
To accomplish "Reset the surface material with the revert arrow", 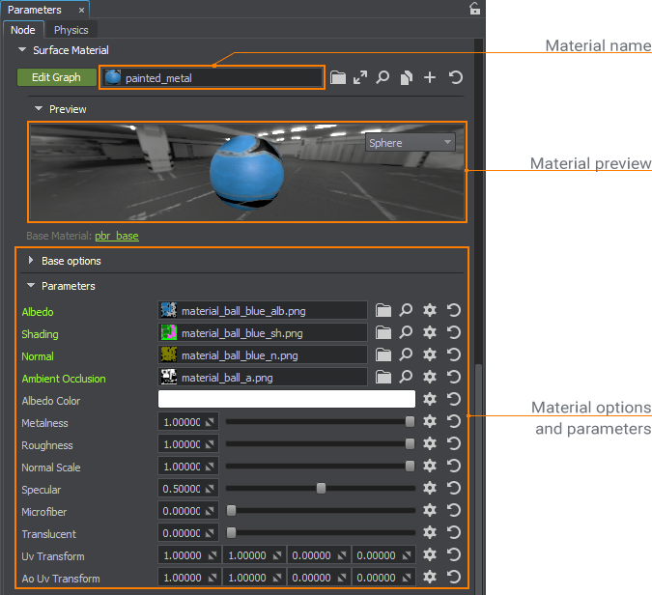I will tap(455, 77).
